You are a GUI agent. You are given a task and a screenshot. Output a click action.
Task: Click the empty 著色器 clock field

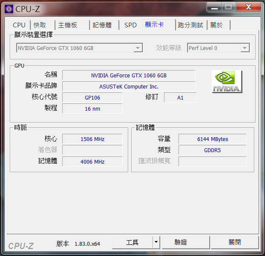[92, 150]
